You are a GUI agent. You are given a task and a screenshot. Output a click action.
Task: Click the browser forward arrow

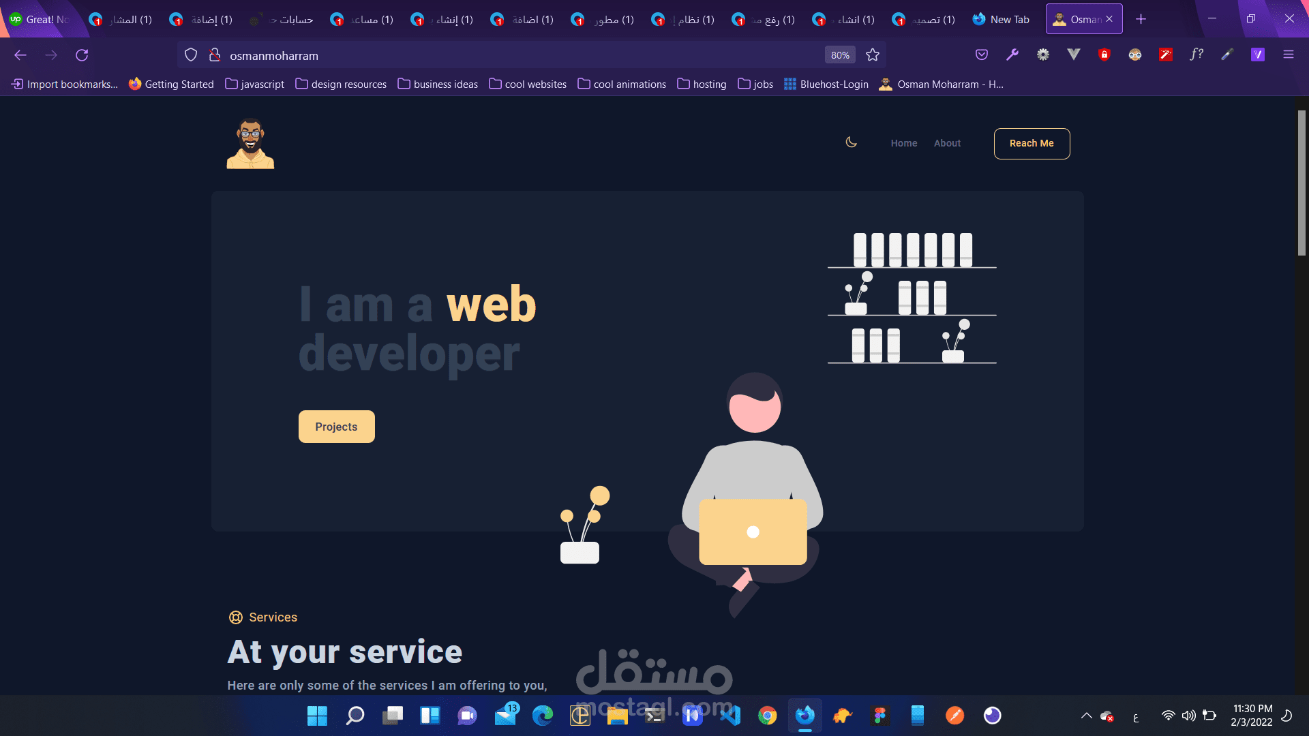point(51,55)
